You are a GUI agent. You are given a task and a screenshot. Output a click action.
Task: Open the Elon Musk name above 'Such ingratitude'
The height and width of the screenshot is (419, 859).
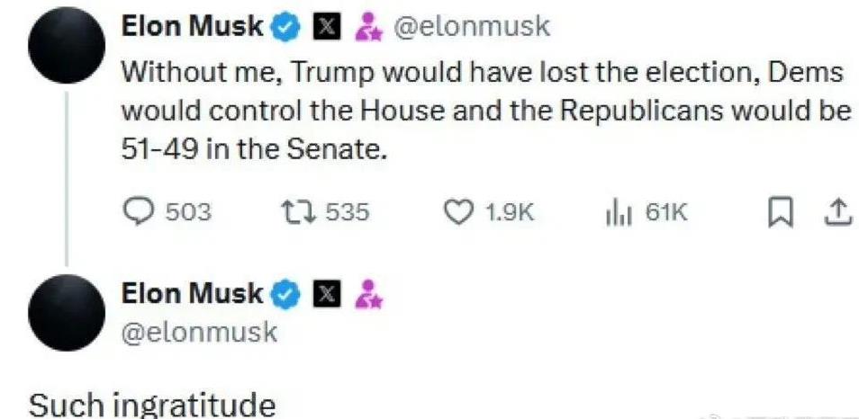point(191,294)
